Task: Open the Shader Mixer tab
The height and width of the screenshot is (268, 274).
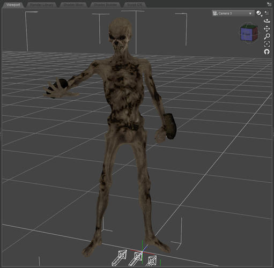Action: [73, 5]
